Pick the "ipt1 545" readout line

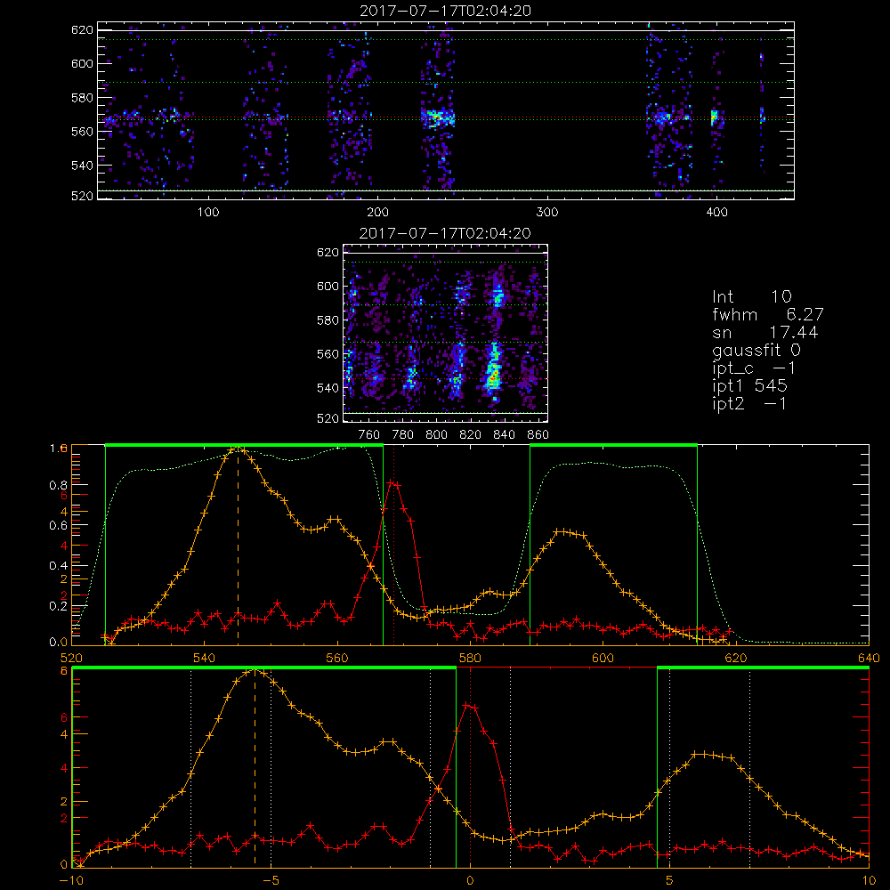749,386
